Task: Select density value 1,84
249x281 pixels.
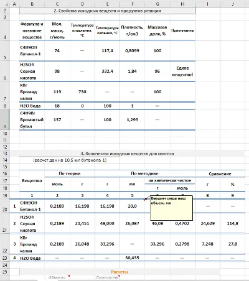Action: click(x=132, y=71)
